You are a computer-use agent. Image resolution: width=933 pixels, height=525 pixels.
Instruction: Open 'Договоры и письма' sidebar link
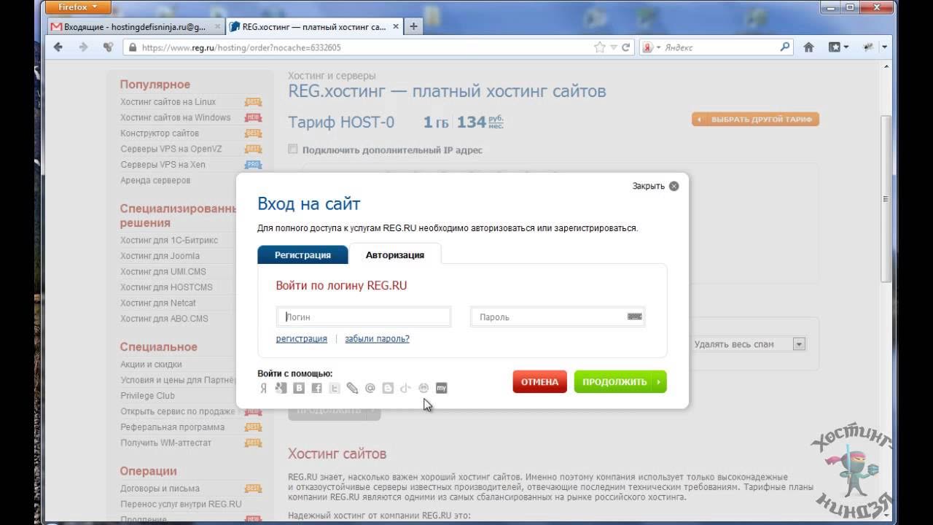click(160, 489)
